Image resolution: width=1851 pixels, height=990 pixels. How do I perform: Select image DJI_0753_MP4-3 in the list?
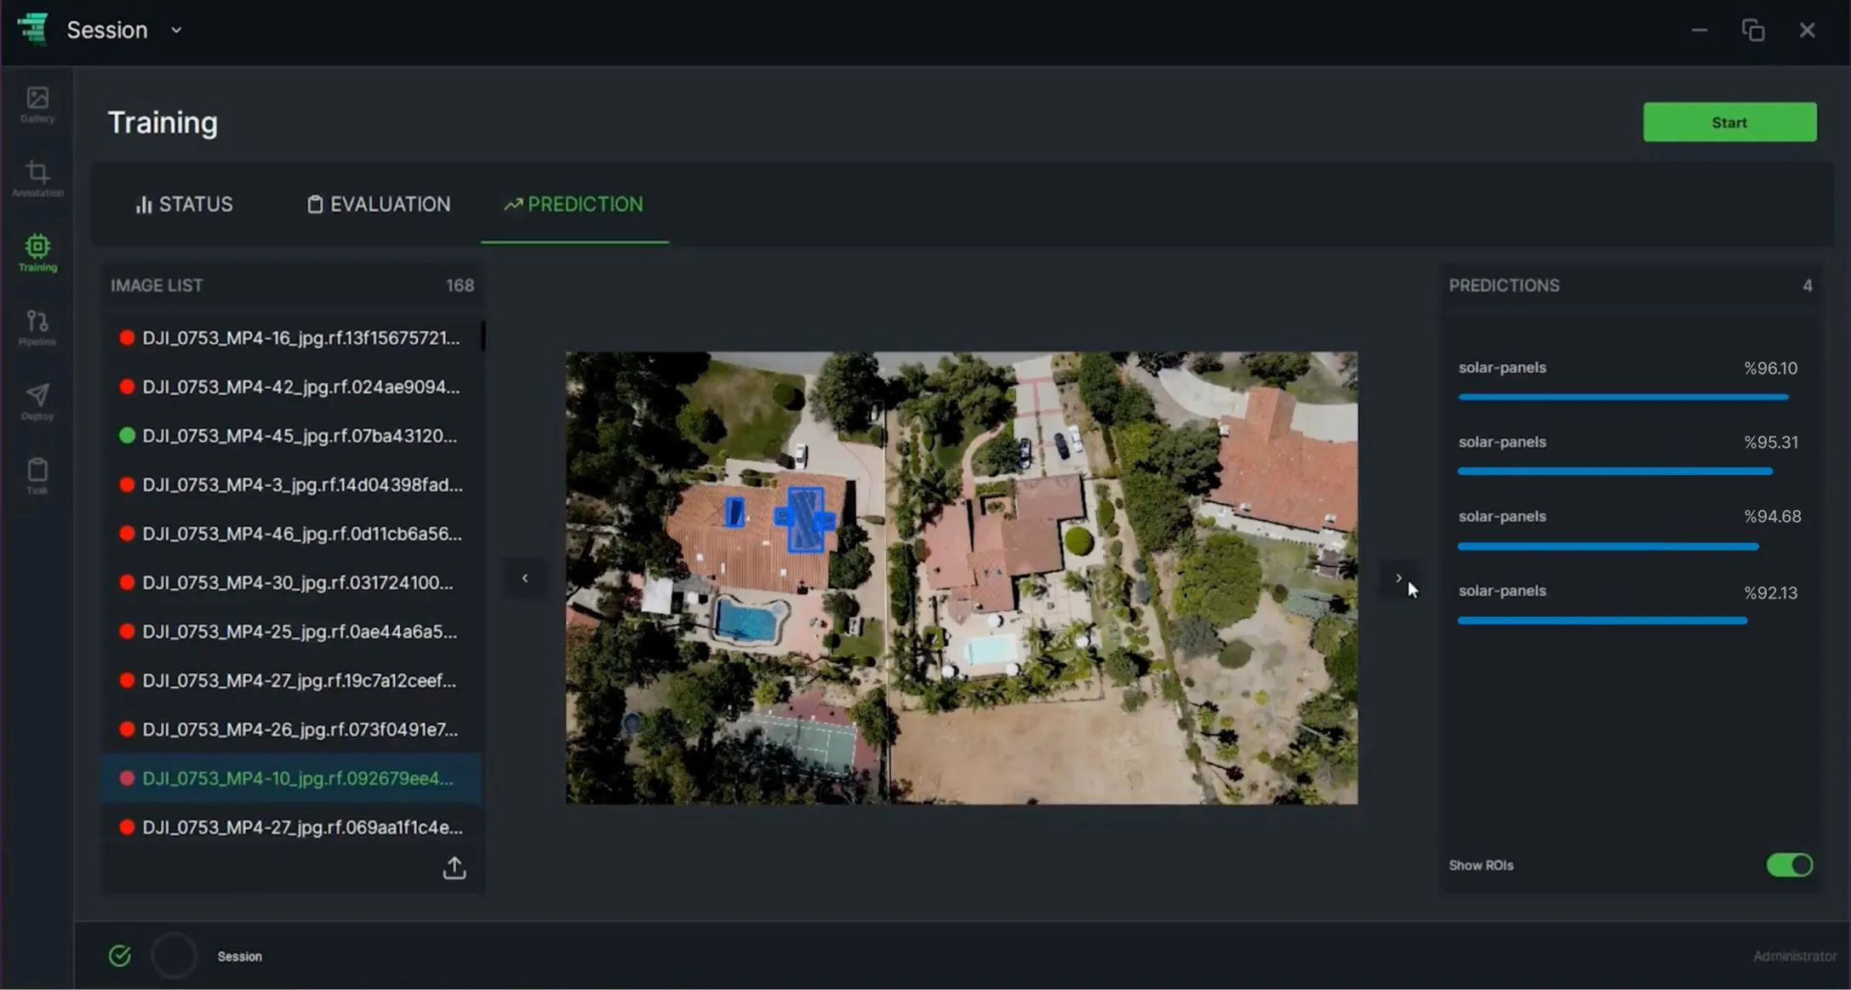(291, 485)
